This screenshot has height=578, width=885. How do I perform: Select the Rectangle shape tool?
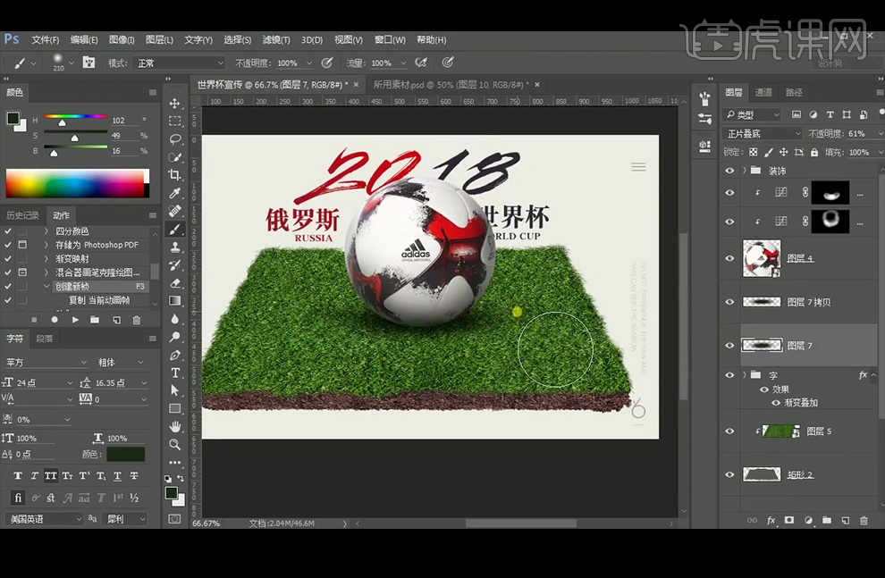175,408
